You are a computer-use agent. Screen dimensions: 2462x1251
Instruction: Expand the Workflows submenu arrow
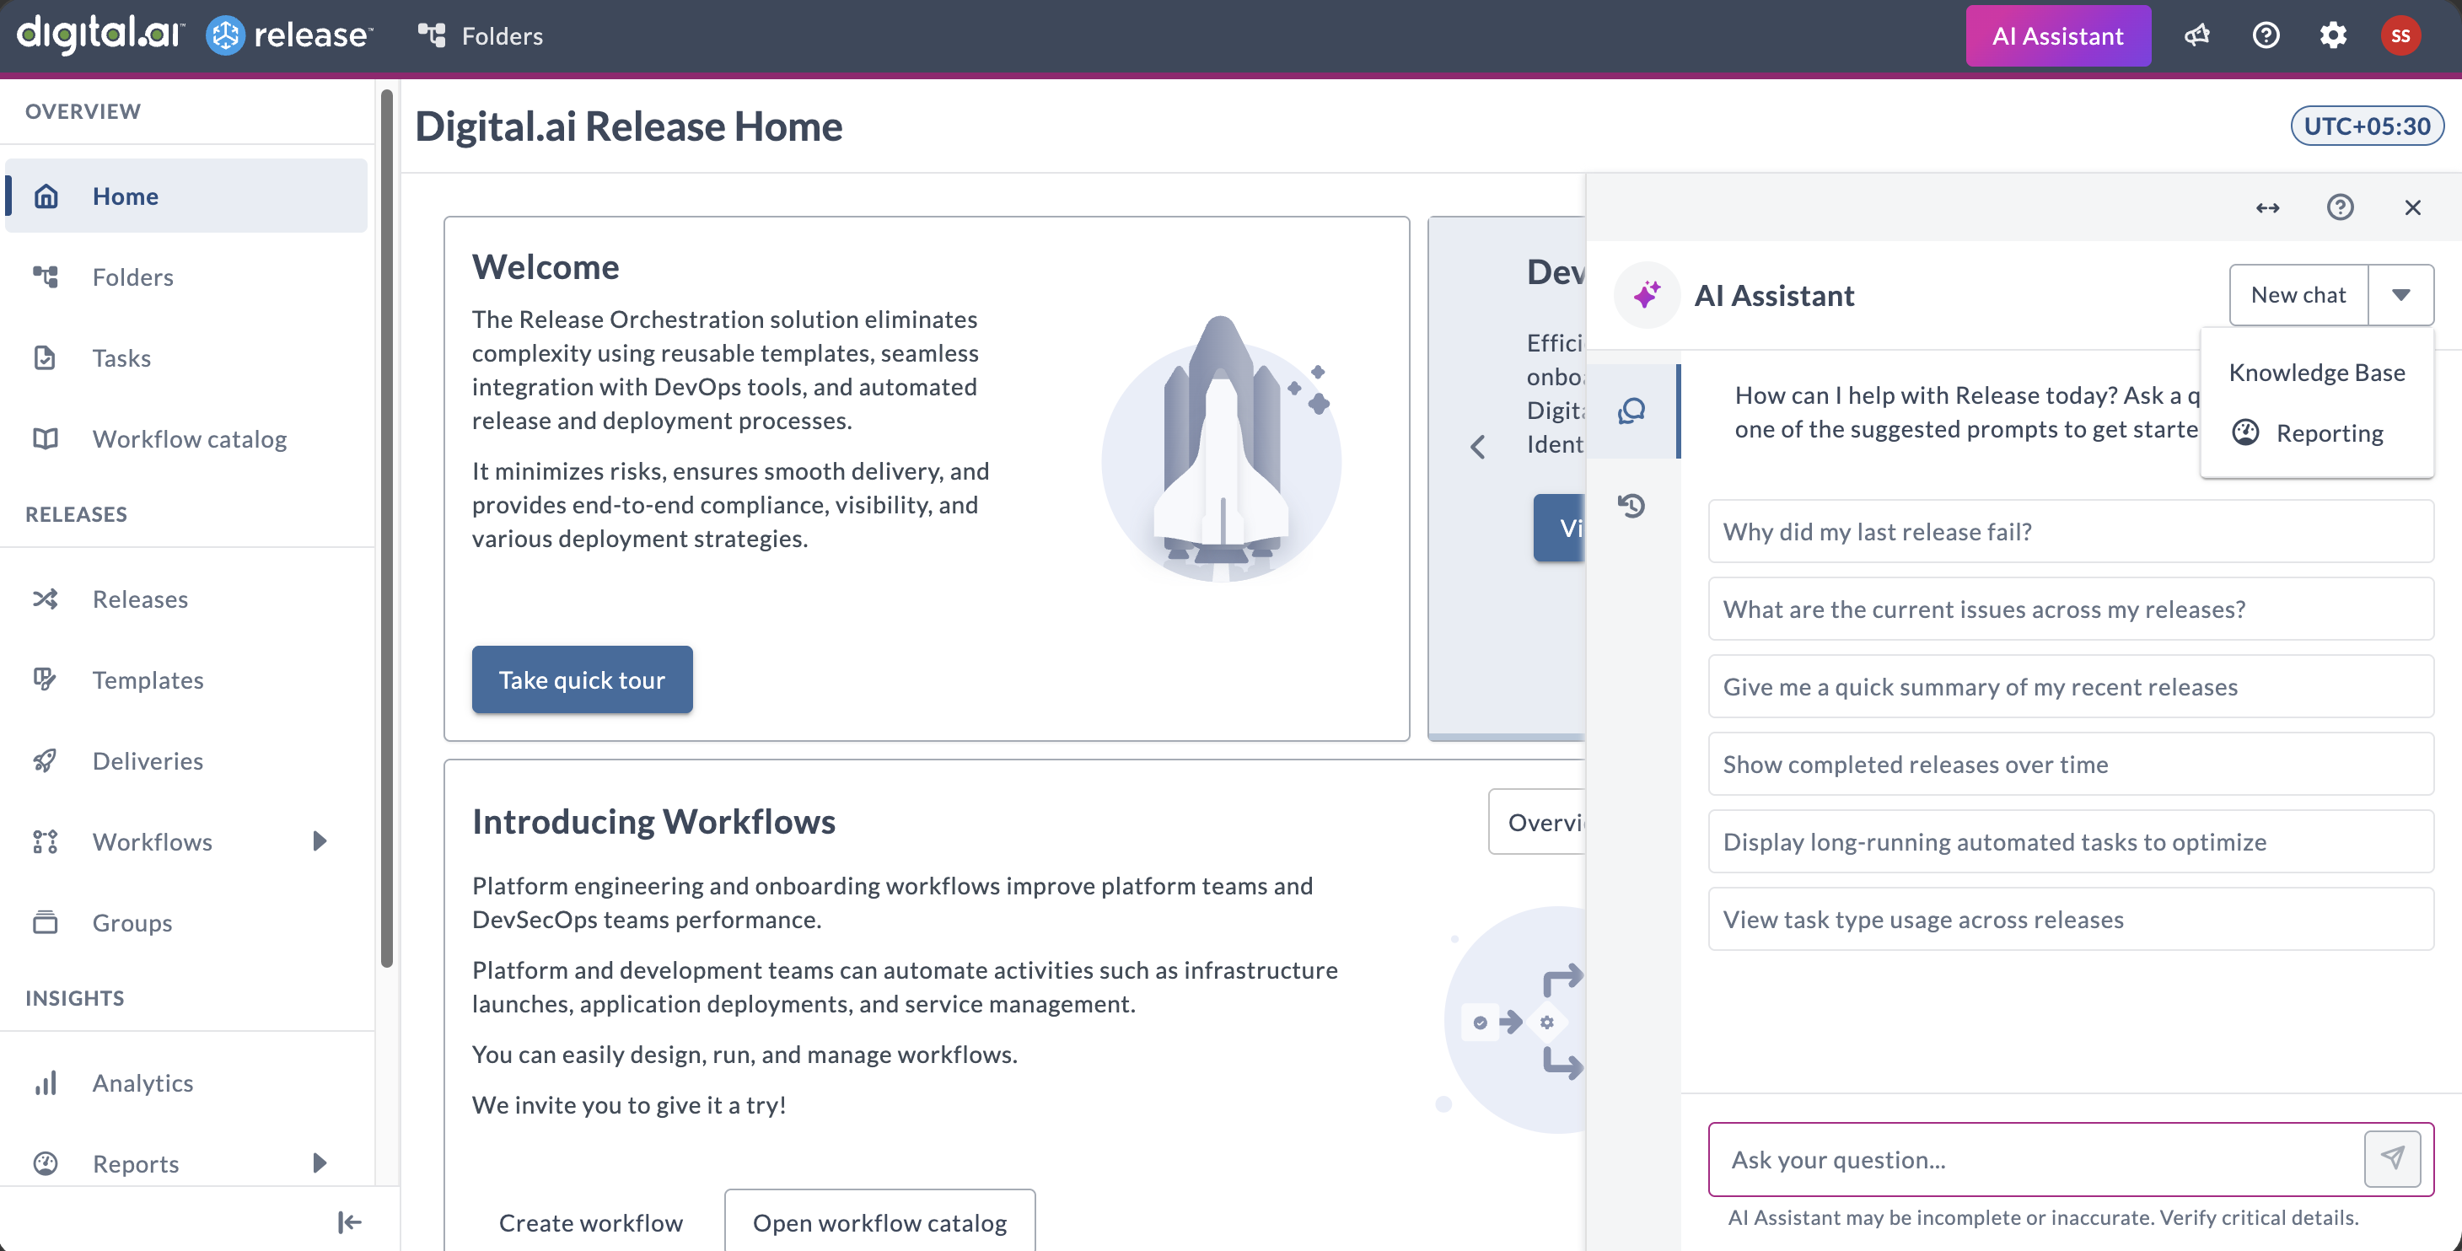pos(320,841)
